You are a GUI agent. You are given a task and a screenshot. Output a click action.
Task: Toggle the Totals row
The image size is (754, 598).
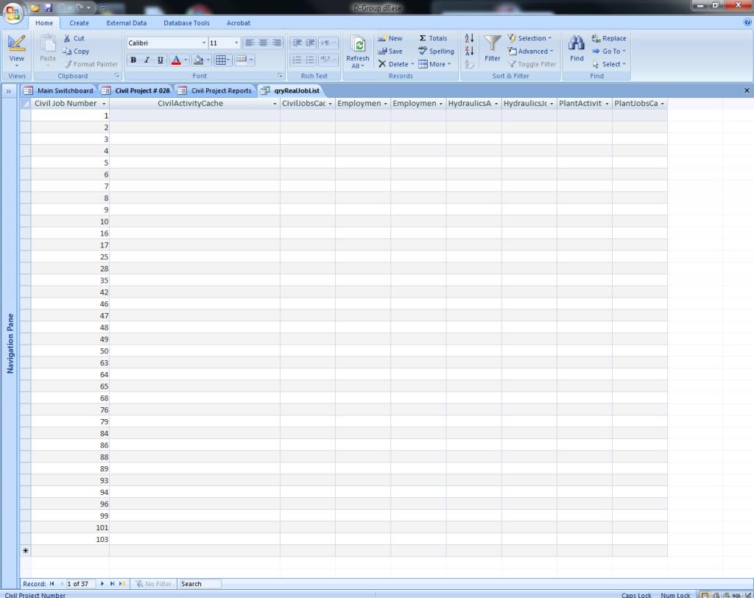coord(433,38)
